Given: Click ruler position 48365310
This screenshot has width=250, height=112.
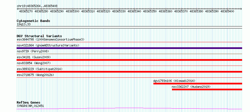Looking at the screenshot, I should (88, 11).
